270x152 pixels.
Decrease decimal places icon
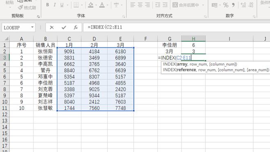(x=251, y=5)
